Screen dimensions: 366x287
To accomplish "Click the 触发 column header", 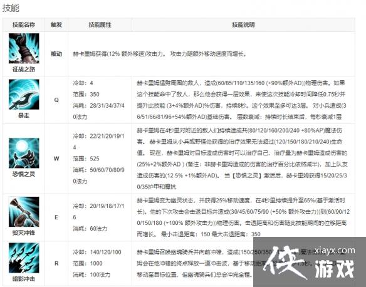I will 56,24.
